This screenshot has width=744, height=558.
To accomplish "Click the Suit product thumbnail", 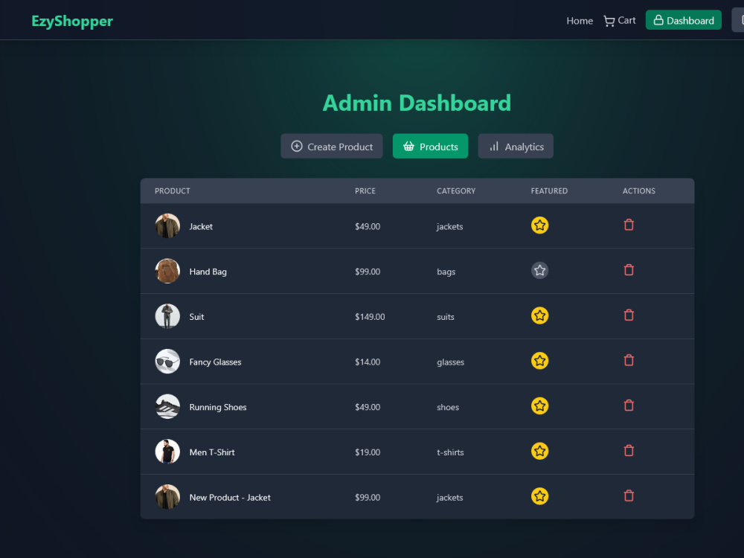I will tap(167, 316).
